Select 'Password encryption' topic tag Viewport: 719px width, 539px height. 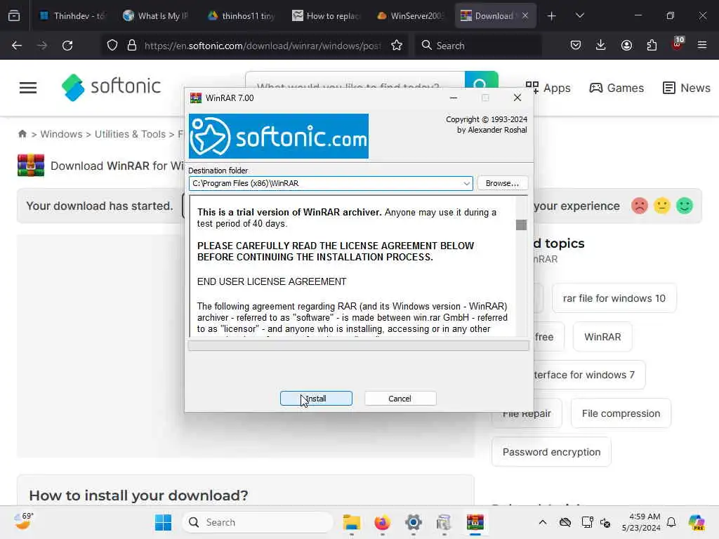point(551,452)
